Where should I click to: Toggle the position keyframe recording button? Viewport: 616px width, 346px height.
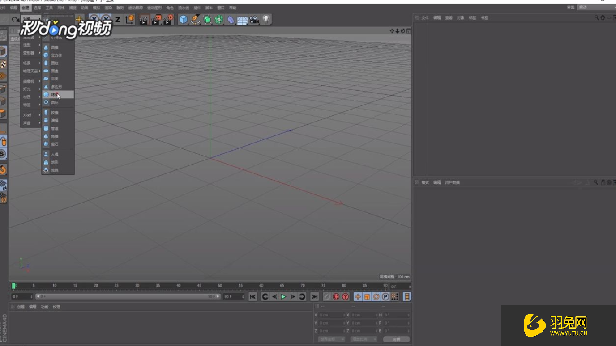(x=358, y=297)
